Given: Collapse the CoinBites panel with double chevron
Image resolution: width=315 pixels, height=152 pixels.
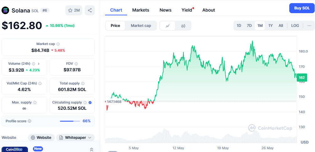Looking at the screenshot, I should tap(91, 149).
